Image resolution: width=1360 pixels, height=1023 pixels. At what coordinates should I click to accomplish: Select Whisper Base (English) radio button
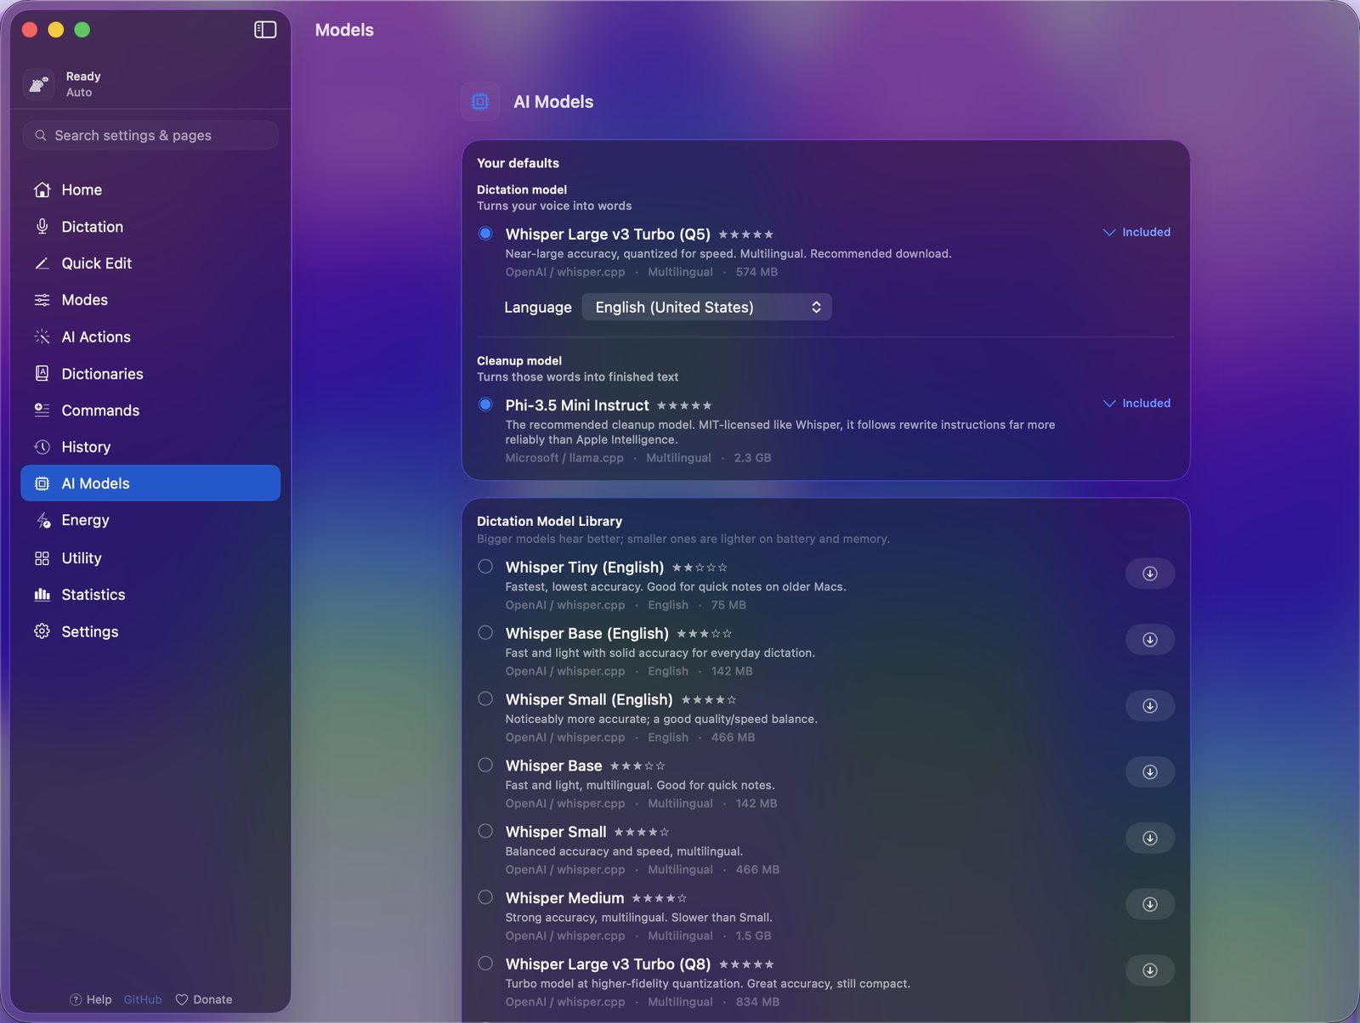click(485, 633)
